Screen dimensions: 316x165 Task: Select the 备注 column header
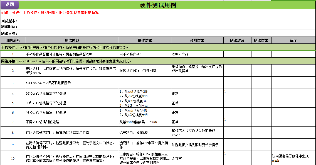(293, 40)
